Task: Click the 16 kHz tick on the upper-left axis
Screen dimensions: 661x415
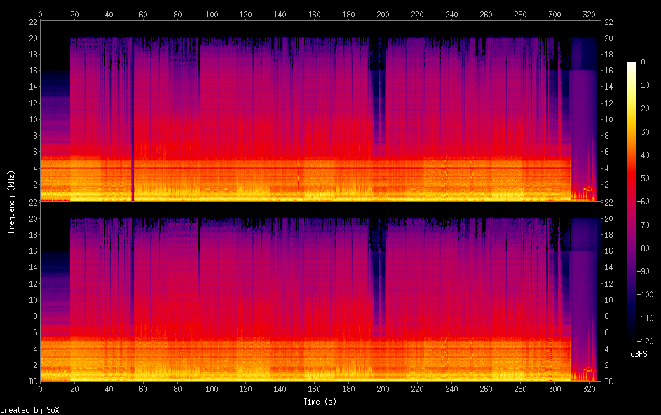Action: pyautogui.click(x=32, y=71)
